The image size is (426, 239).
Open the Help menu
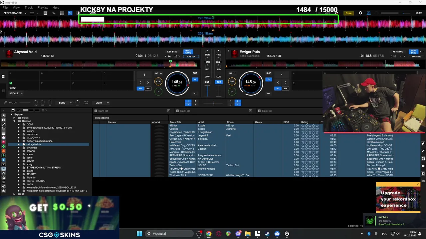tap(56, 7)
